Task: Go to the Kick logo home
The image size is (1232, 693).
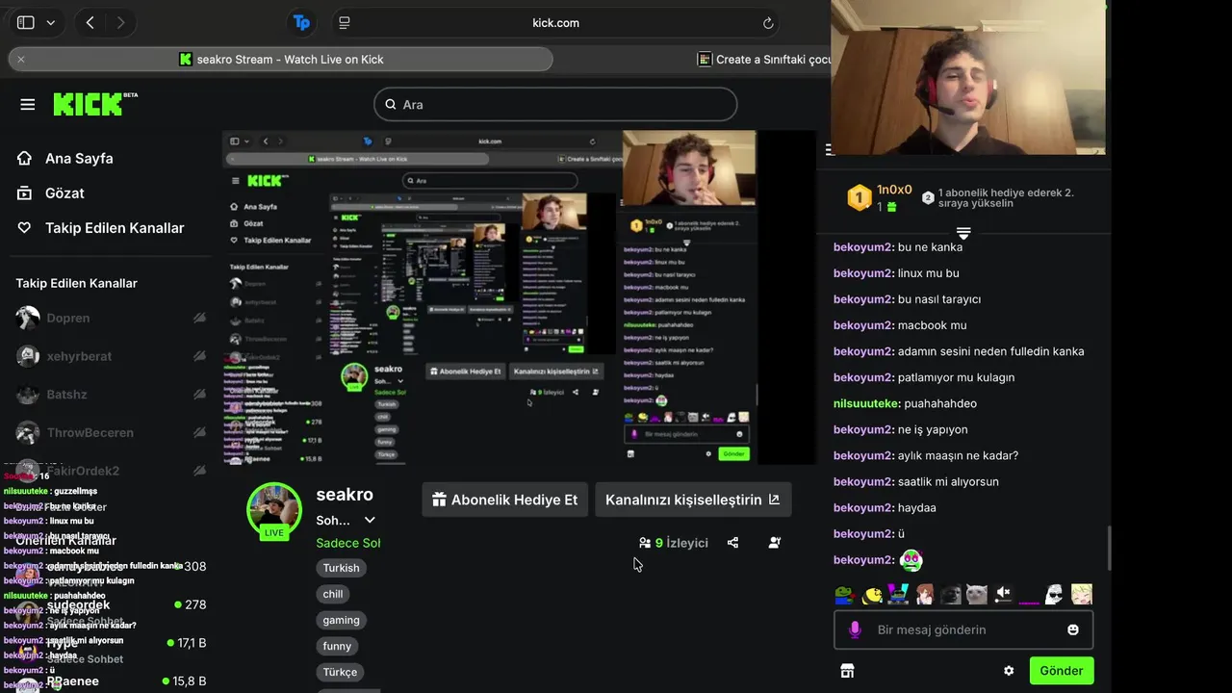Action: click(x=94, y=104)
